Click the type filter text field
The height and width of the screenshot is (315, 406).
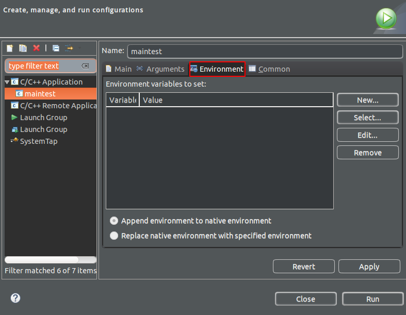pos(51,66)
